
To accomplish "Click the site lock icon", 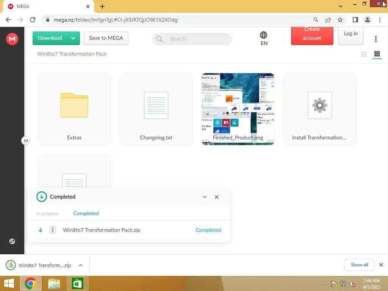I will [48, 20].
